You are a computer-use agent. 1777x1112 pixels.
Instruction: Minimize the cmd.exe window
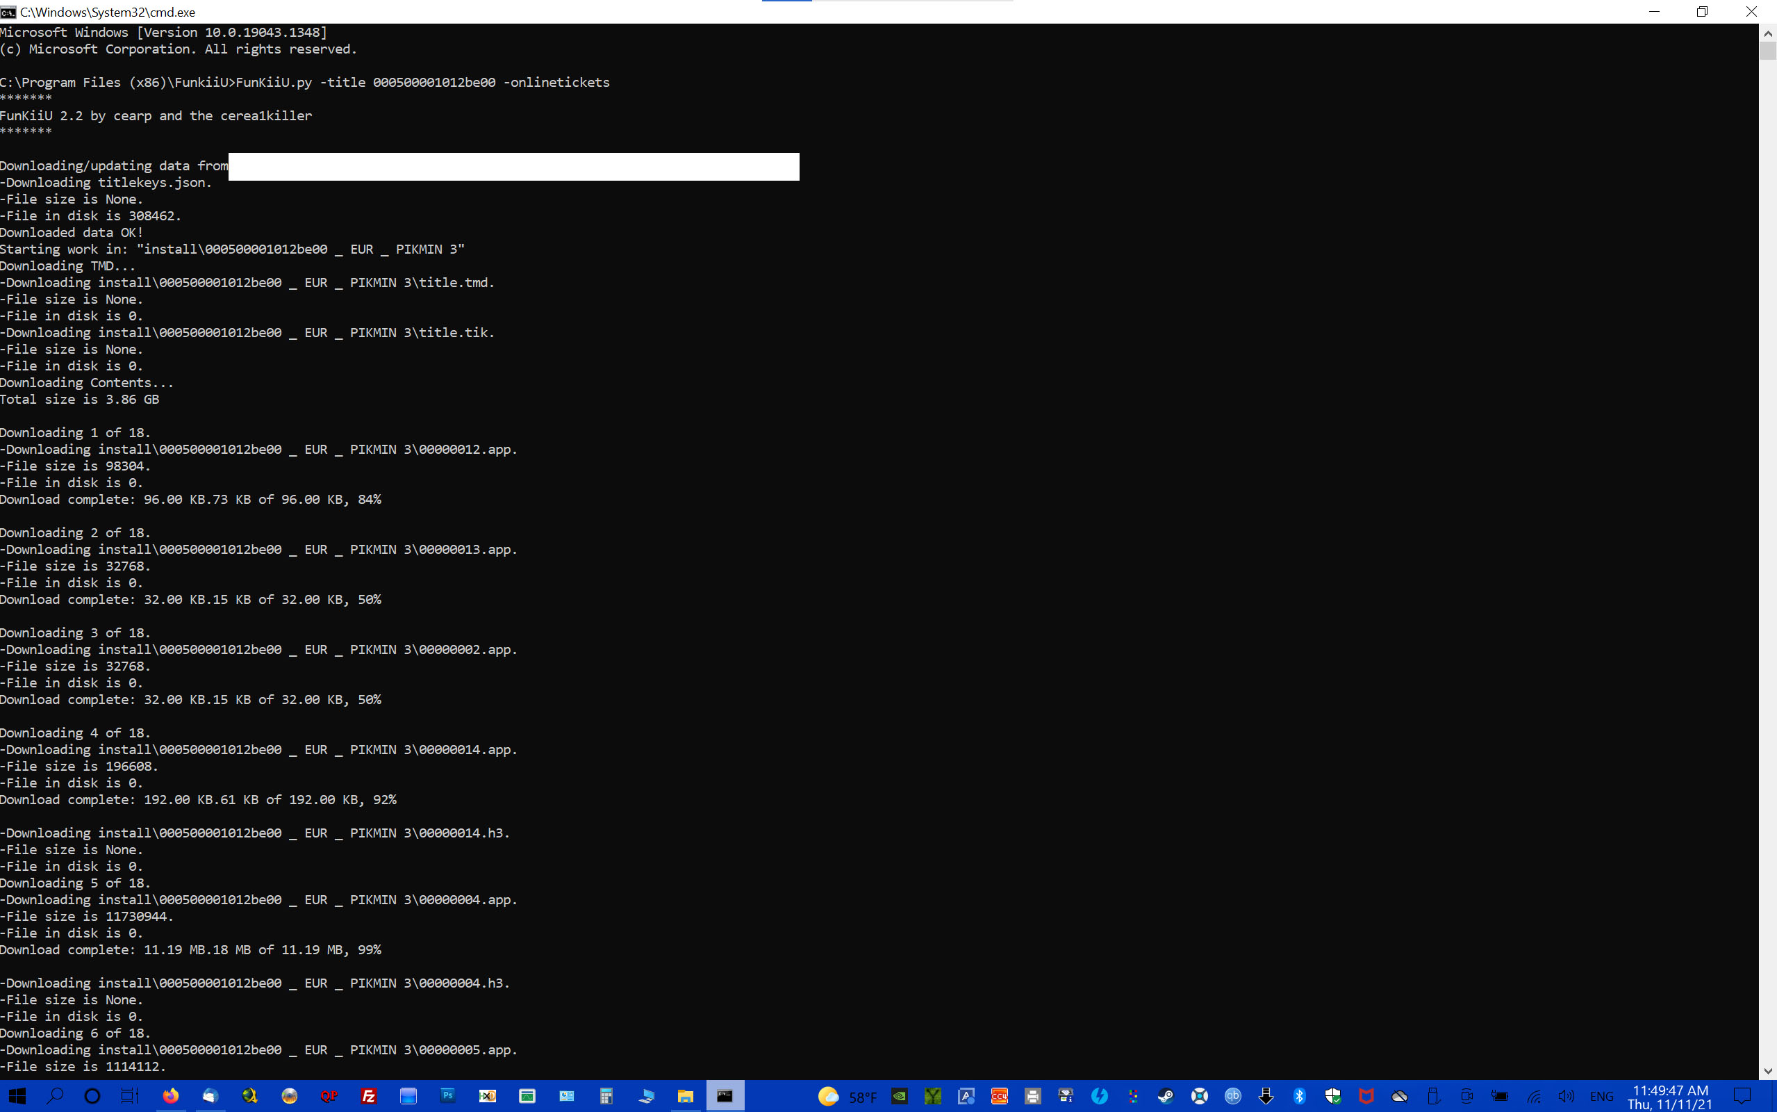1653,12
